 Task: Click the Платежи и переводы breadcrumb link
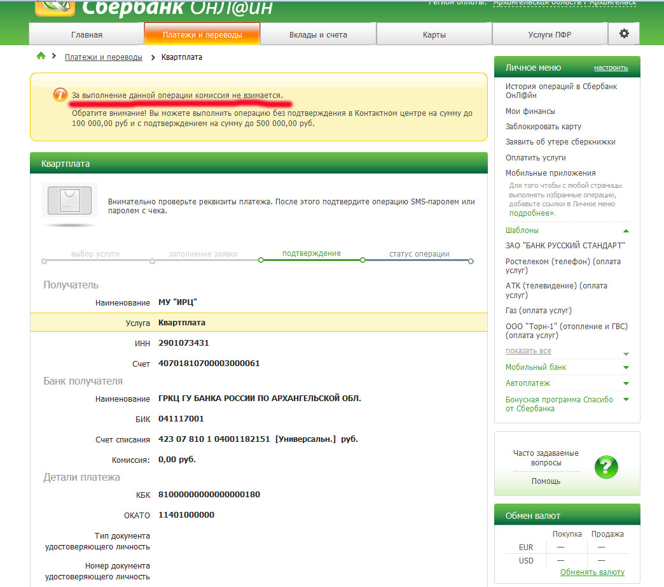(103, 57)
